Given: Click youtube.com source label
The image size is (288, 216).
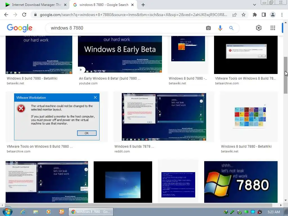Looking at the screenshot, I should (88, 83).
